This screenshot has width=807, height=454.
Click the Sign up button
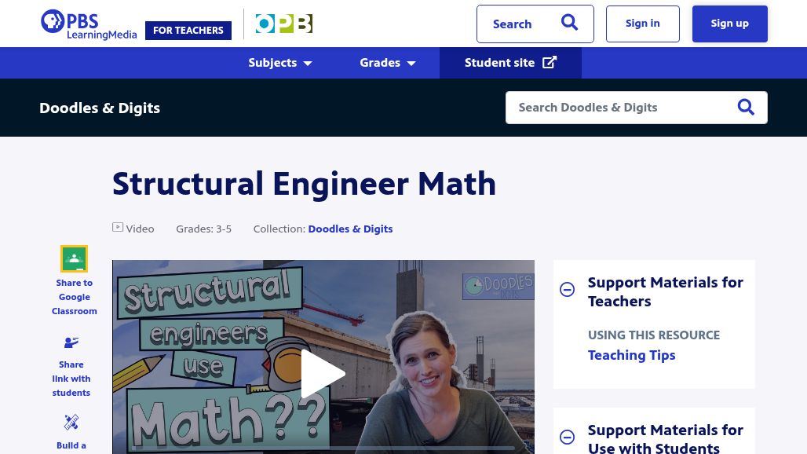[729, 23]
